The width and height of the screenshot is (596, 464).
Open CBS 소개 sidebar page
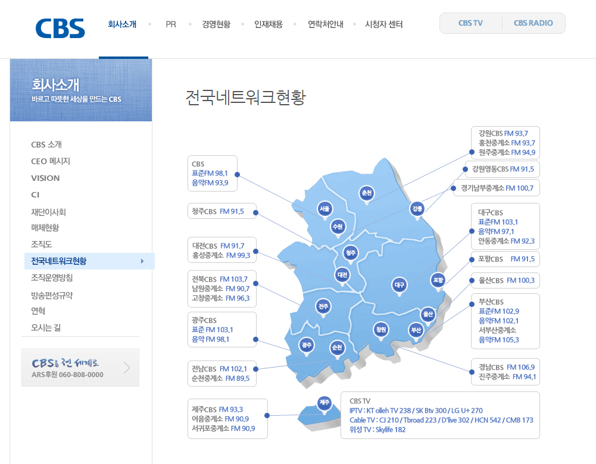coord(46,145)
